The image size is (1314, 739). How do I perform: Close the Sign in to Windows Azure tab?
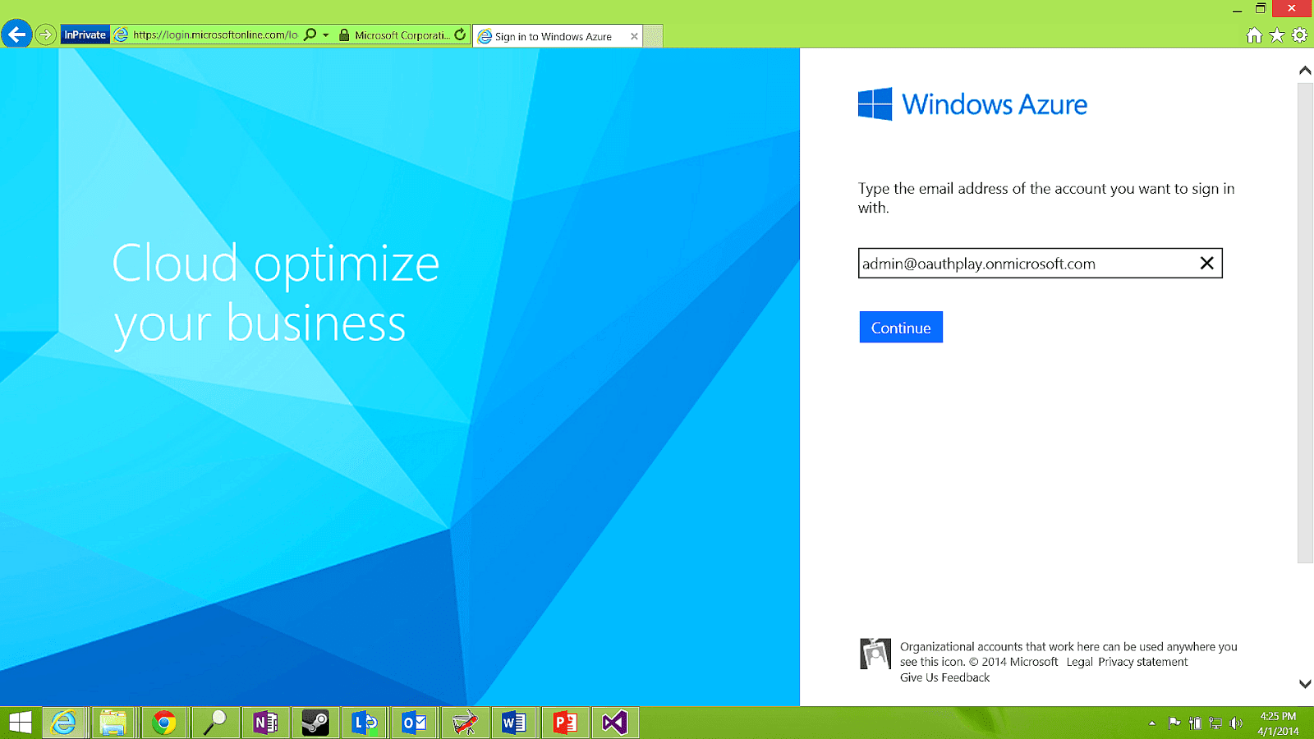point(634,36)
